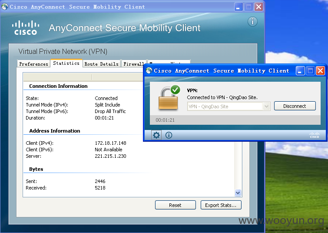Click the server address 221.215.1.230
This screenshot has width=328, height=233.
pos(110,156)
